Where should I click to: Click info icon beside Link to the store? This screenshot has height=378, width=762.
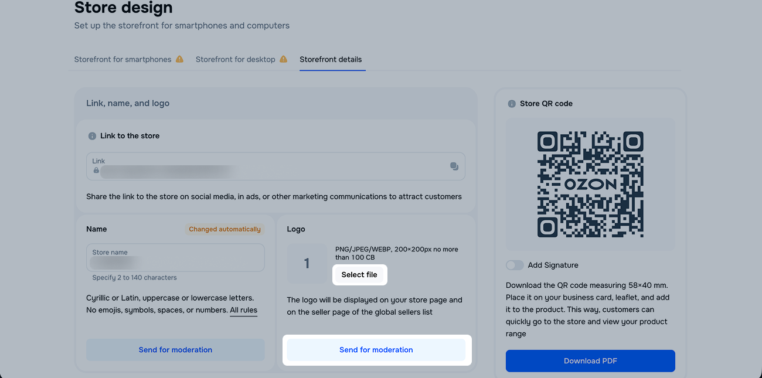92,136
